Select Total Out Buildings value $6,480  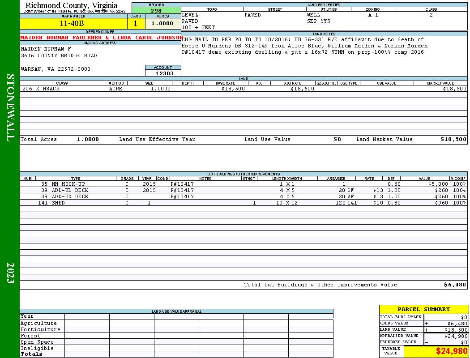[455, 285]
